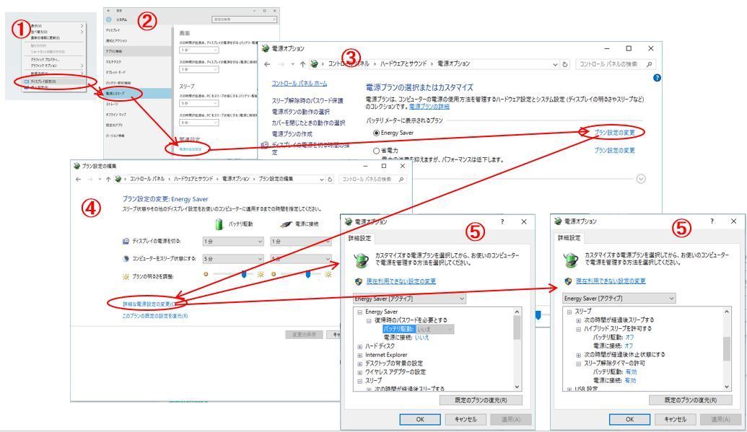Expand the USB 設定 tree node
Image resolution: width=747 pixels, height=432 pixels.
[569, 388]
